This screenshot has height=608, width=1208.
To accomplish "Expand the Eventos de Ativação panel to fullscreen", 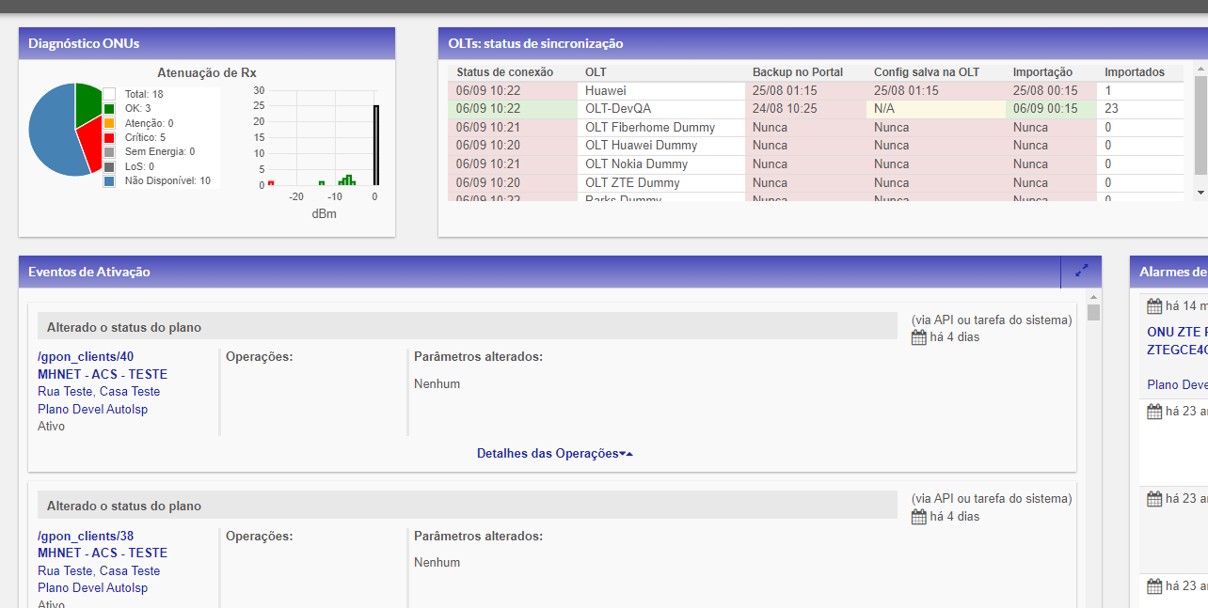I will 1081,271.
